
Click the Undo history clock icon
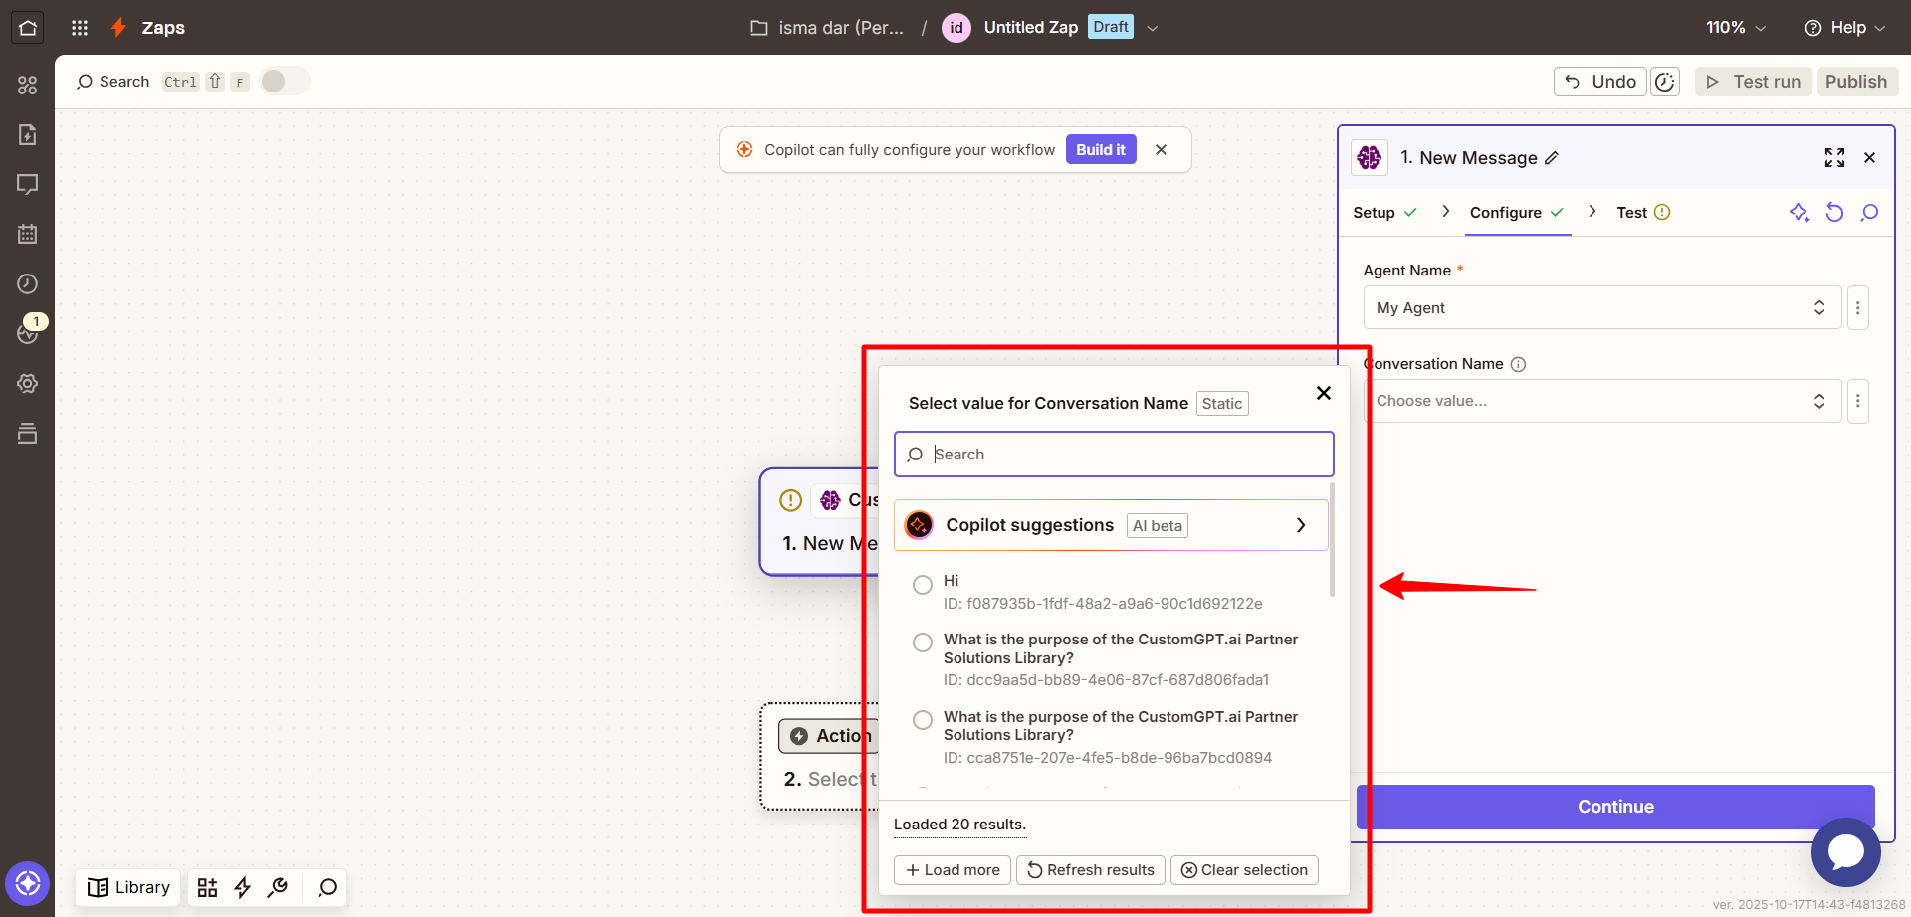tap(1665, 82)
